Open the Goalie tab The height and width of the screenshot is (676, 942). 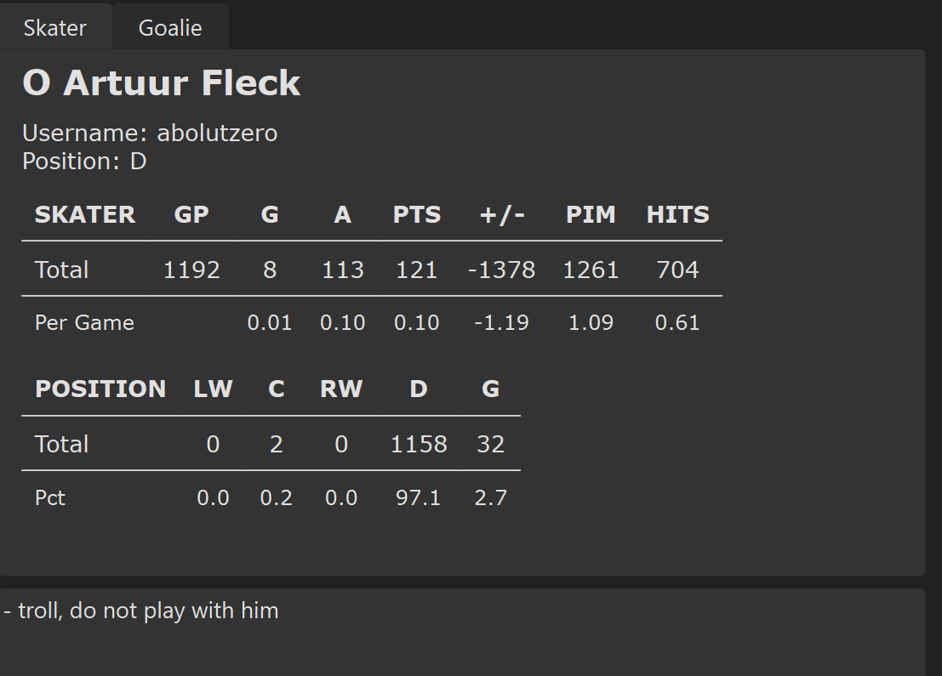tap(170, 27)
